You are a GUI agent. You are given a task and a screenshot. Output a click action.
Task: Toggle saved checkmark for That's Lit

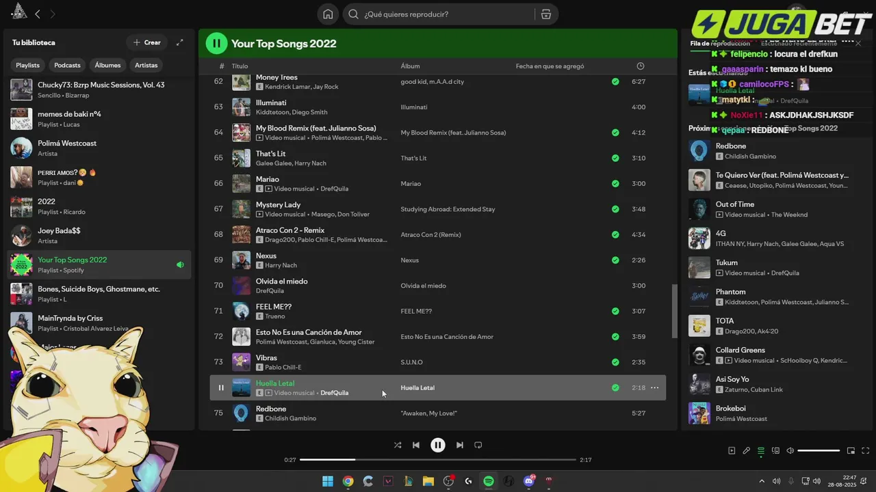click(x=615, y=158)
